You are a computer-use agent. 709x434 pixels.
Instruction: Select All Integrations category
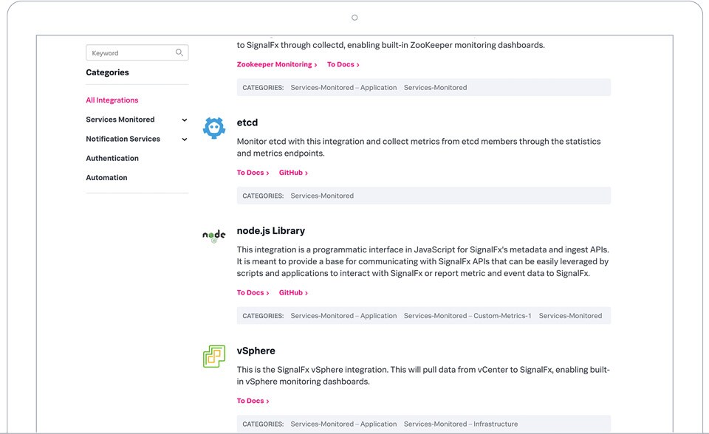pyautogui.click(x=112, y=100)
